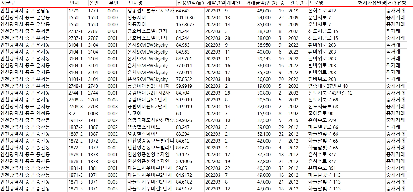Click road name 영종대로27번길 40

(x=328, y=86)
